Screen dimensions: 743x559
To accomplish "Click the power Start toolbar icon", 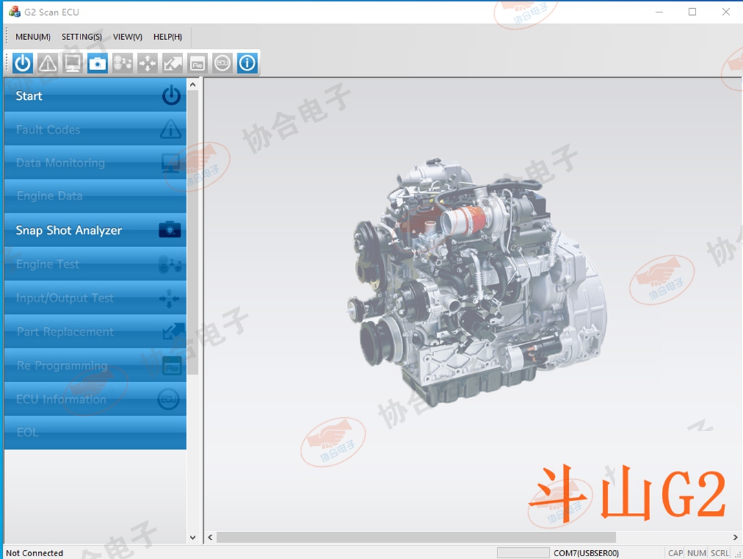I will click(x=22, y=63).
